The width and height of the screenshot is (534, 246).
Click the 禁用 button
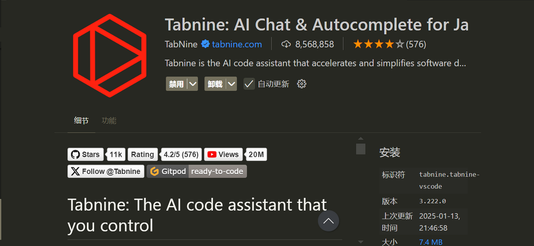(176, 84)
